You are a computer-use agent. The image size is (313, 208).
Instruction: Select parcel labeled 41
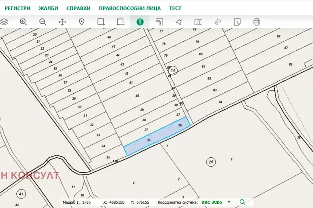(x=131, y=83)
